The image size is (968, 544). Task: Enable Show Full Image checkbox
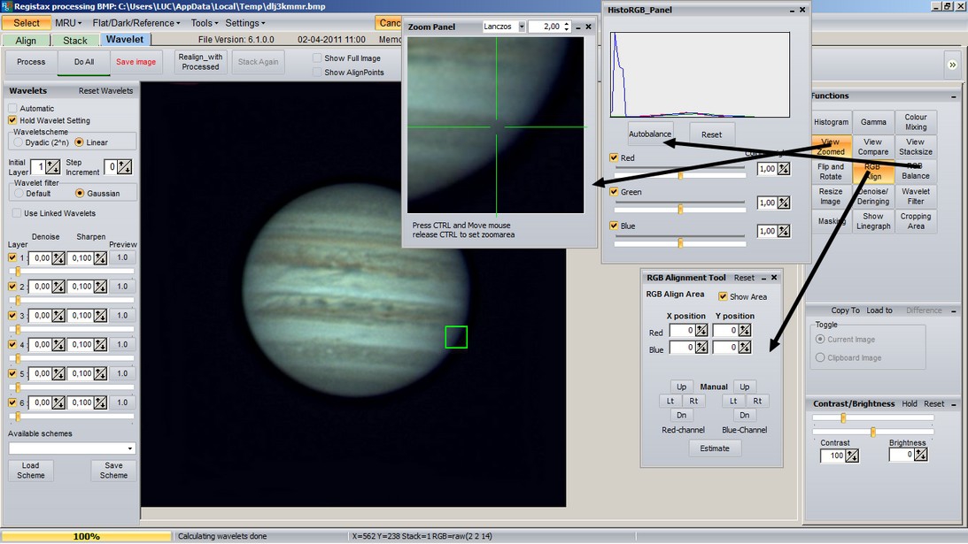[317, 58]
